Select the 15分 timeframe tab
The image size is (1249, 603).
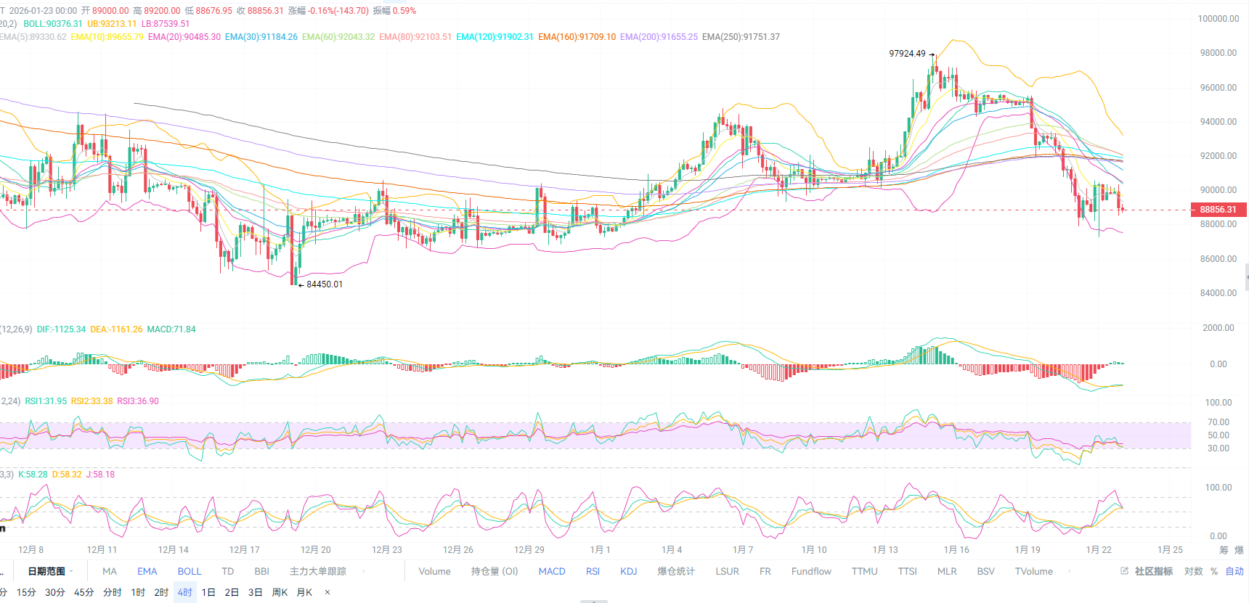coord(26,592)
